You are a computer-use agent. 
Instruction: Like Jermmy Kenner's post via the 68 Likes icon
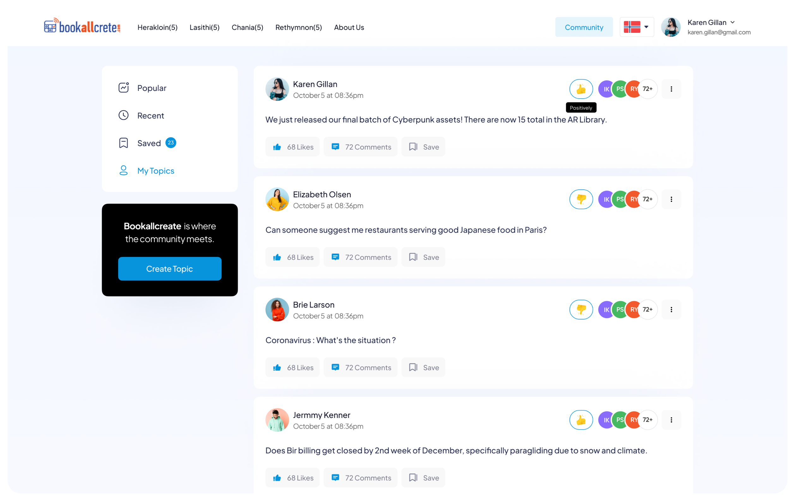(277, 478)
